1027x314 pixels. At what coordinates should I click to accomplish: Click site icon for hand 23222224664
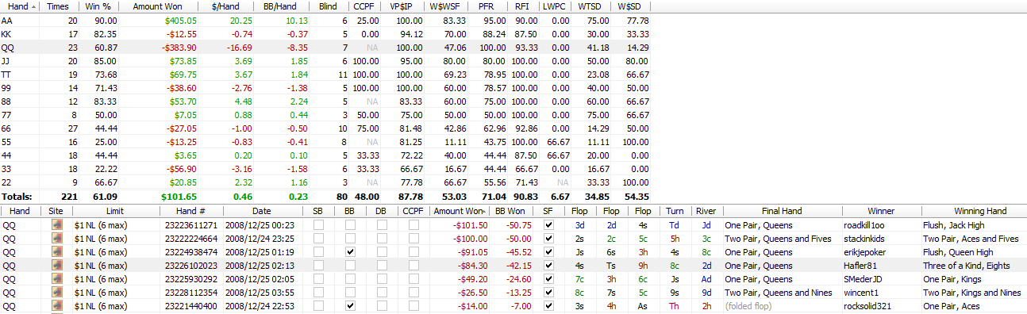click(x=56, y=238)
